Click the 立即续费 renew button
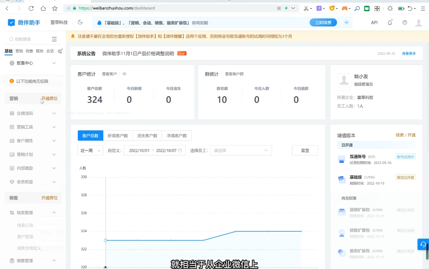 tap(323, 23)
